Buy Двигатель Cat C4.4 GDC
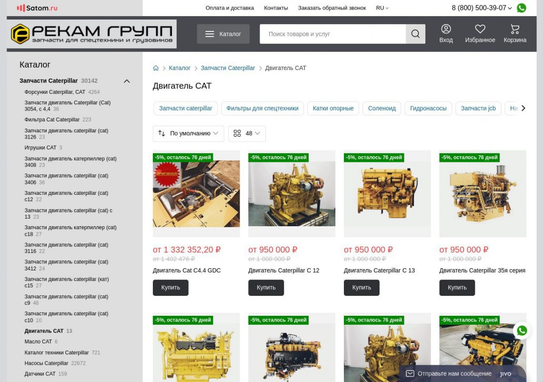The width and height of the screenshot is (543, 382). (171, 287)
